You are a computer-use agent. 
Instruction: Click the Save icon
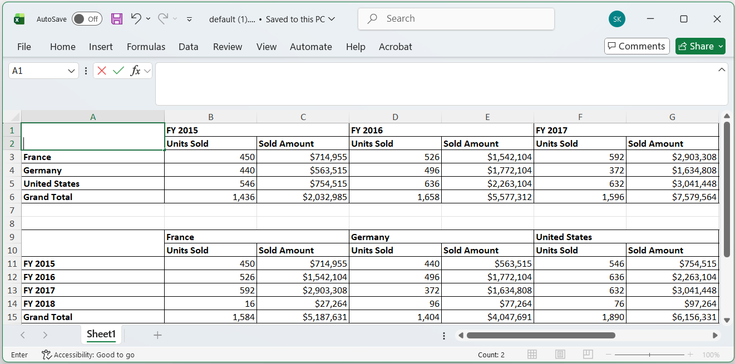(x=116, y=18)
